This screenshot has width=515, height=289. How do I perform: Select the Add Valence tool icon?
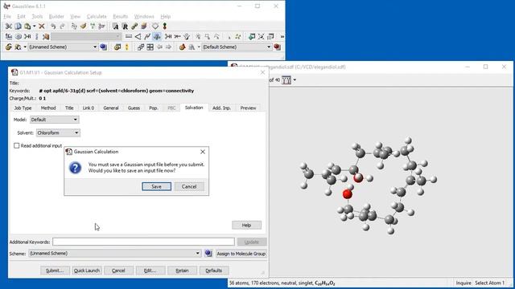tap(168, 36)
